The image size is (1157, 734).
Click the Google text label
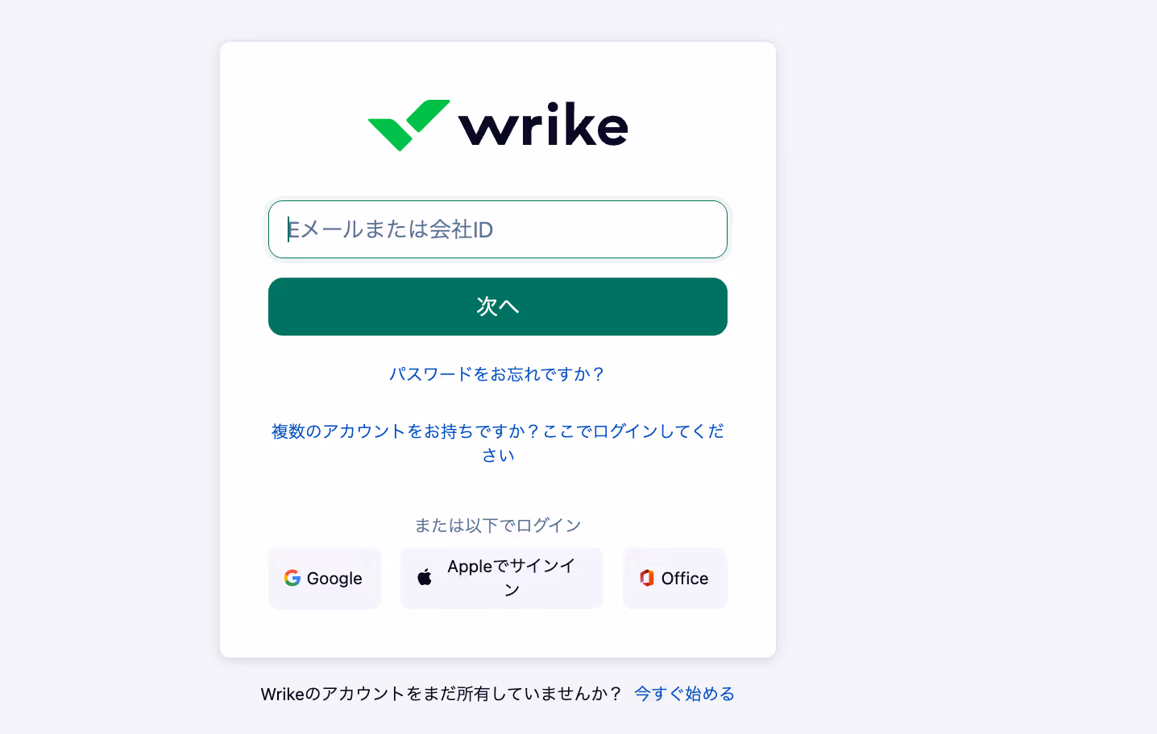pos(334,579)
